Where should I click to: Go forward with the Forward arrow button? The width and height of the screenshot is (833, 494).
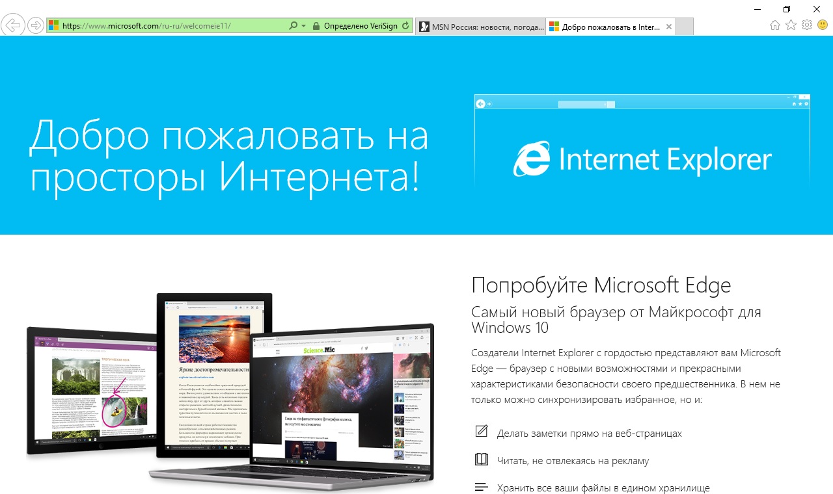click(36, 26)
